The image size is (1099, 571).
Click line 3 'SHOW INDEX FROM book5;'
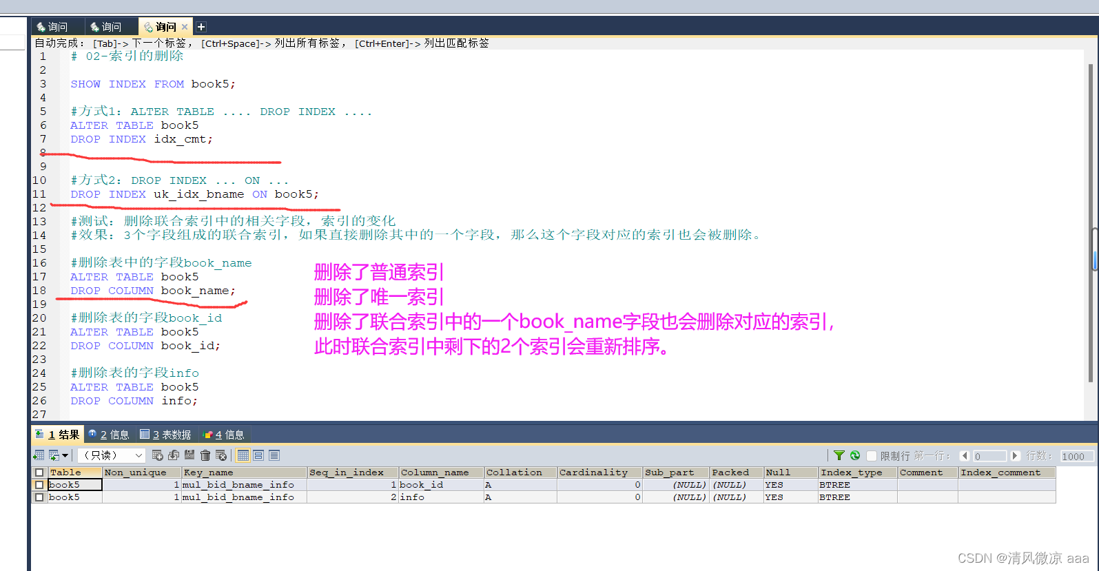click(153, 84)
